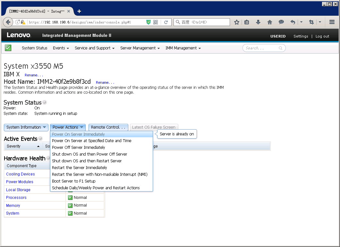Click the bookmark star icon
The width and height of the screenshot is (340, 247).
click(237, 22)
